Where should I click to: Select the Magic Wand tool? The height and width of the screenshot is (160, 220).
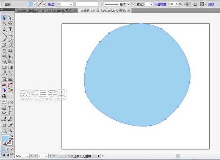4,23
